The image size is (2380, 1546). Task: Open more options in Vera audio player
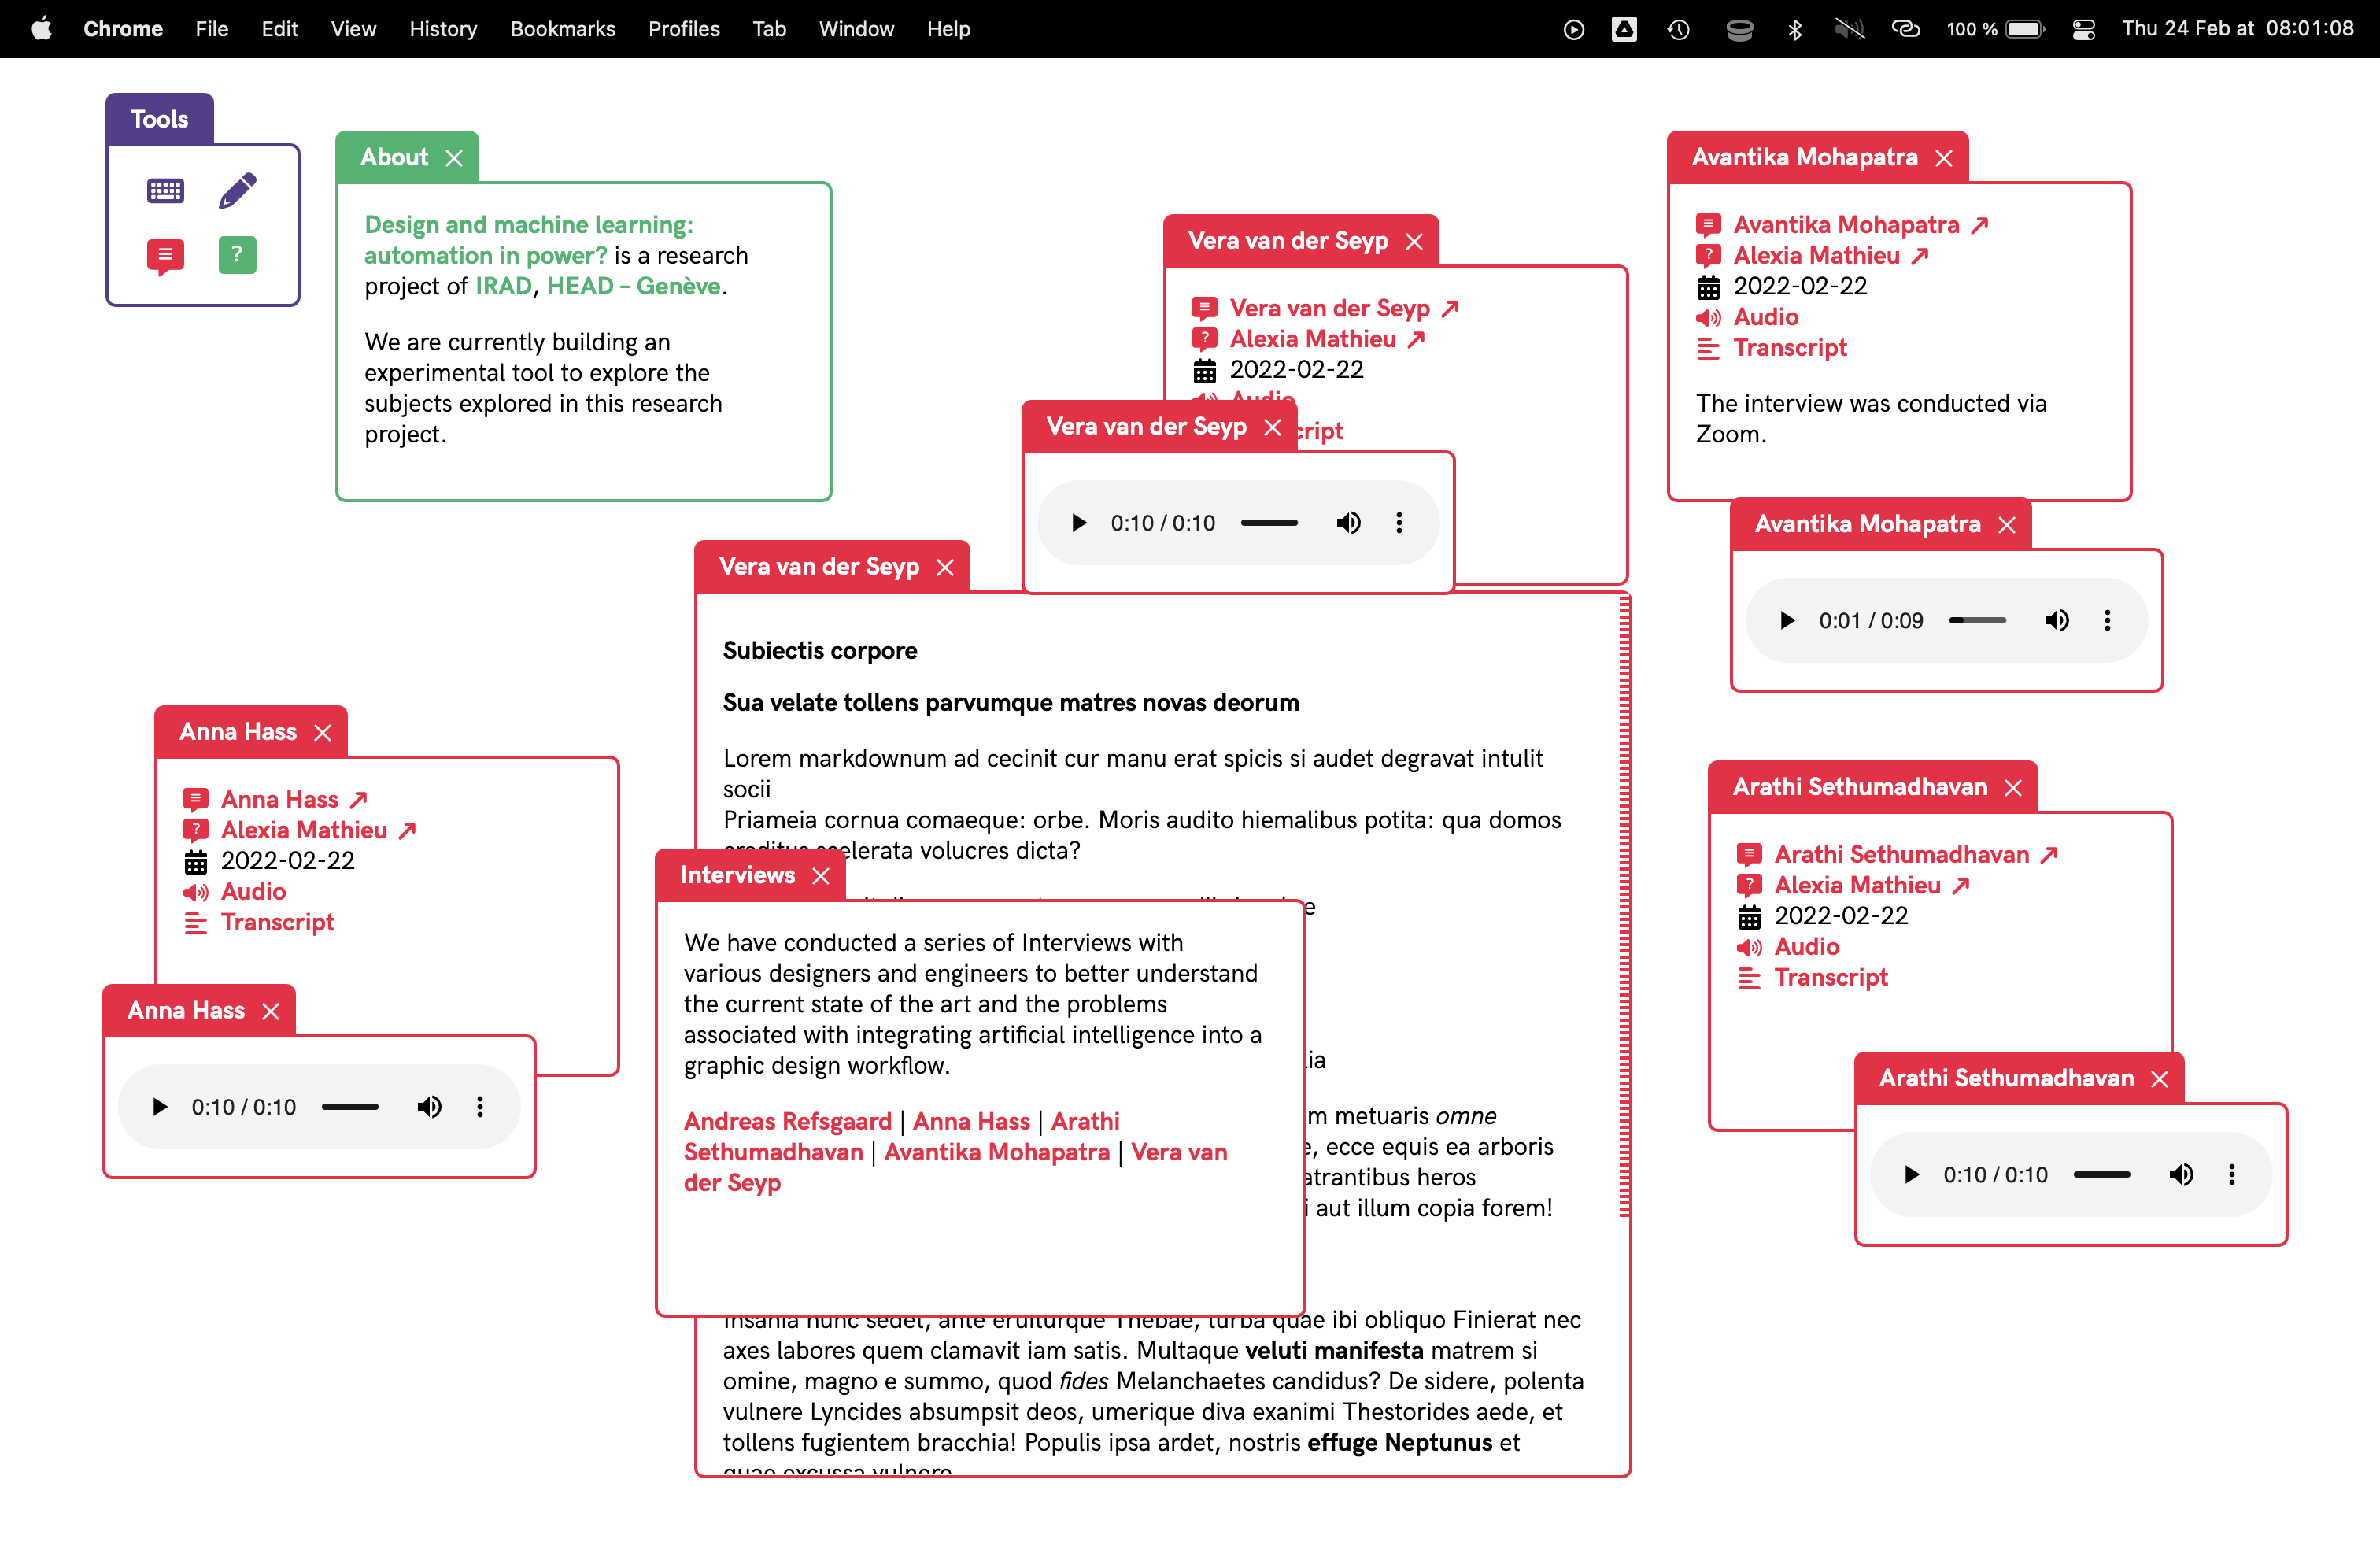pyautogui.click(x=1399, y=523)
